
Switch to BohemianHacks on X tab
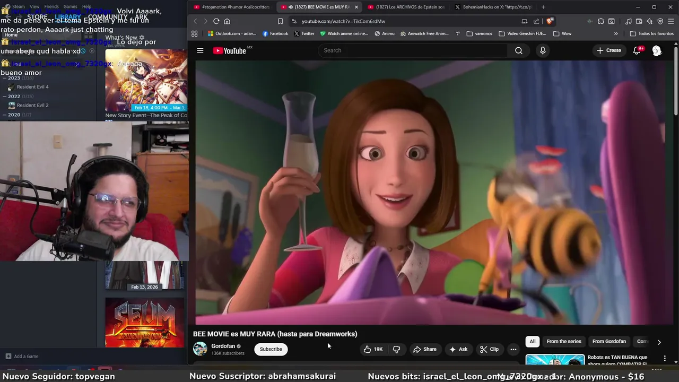click(x=493, y=7)
